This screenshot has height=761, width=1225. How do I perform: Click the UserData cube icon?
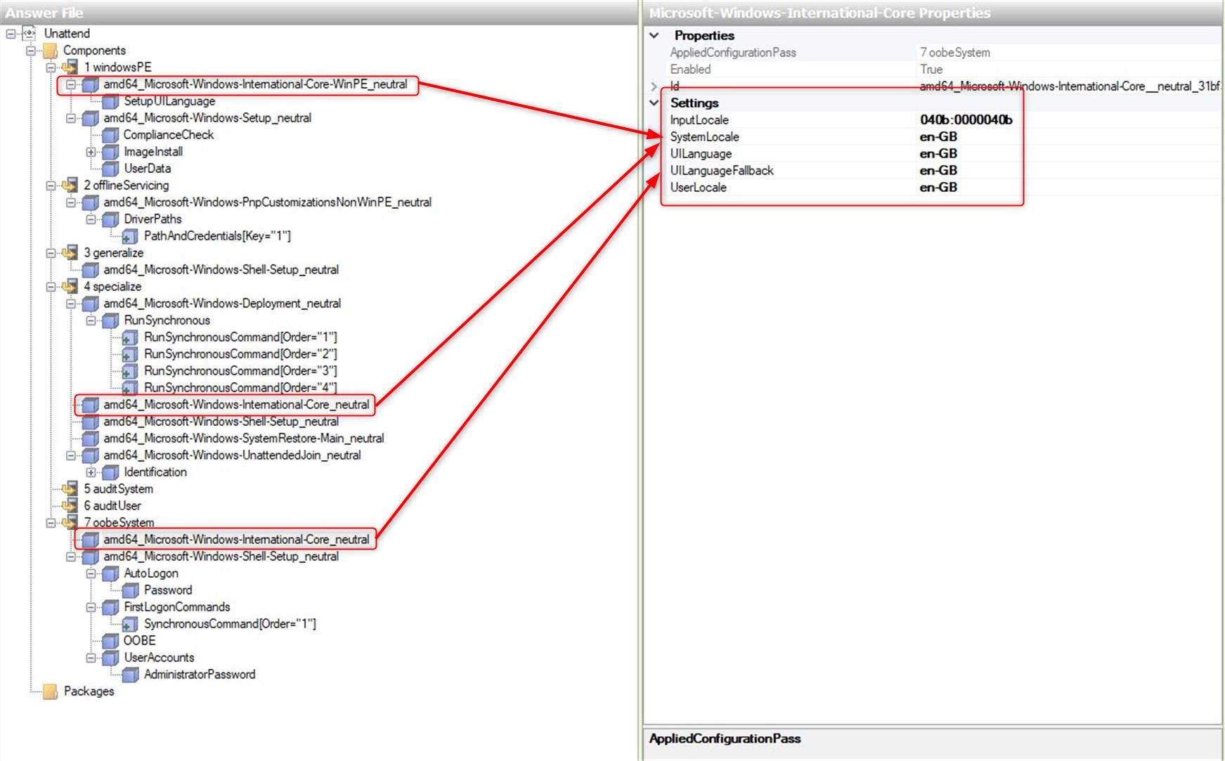click(x=110, y=169)
